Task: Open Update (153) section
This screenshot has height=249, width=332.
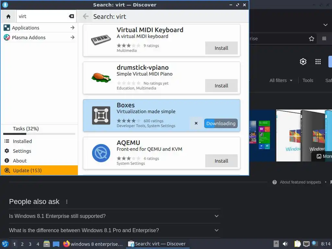Action: 39,170
